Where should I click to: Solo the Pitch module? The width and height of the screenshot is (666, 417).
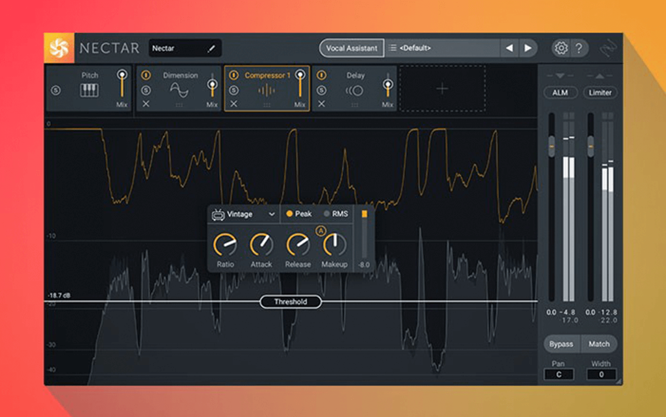pos(56,90)
